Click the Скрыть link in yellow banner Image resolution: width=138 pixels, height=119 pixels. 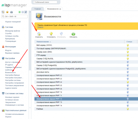[x=40, y=27]
